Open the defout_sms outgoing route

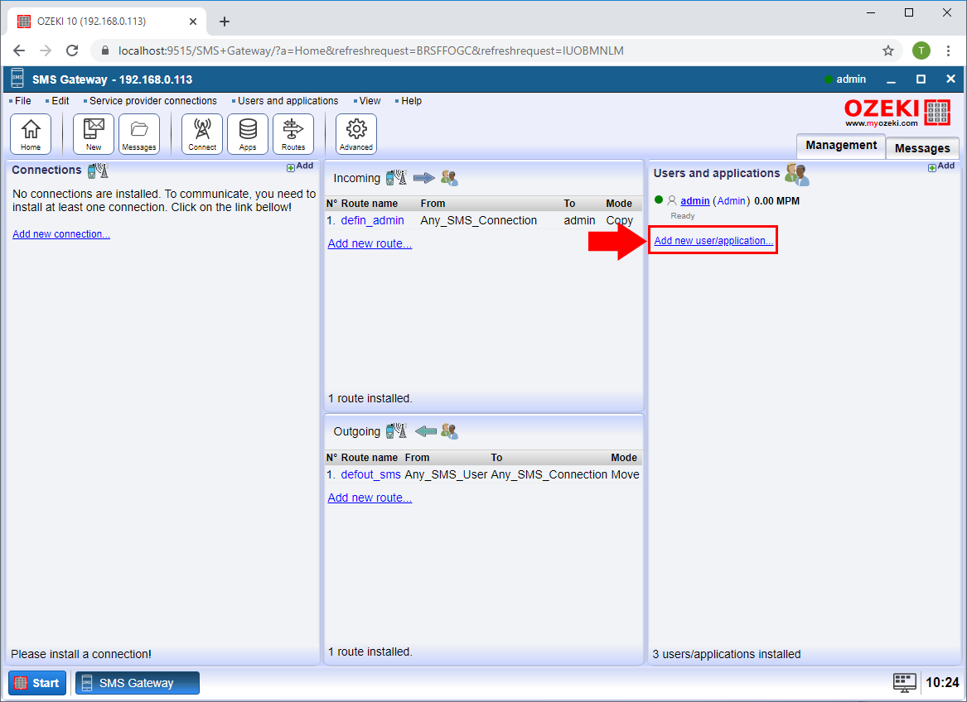[370, 474]
